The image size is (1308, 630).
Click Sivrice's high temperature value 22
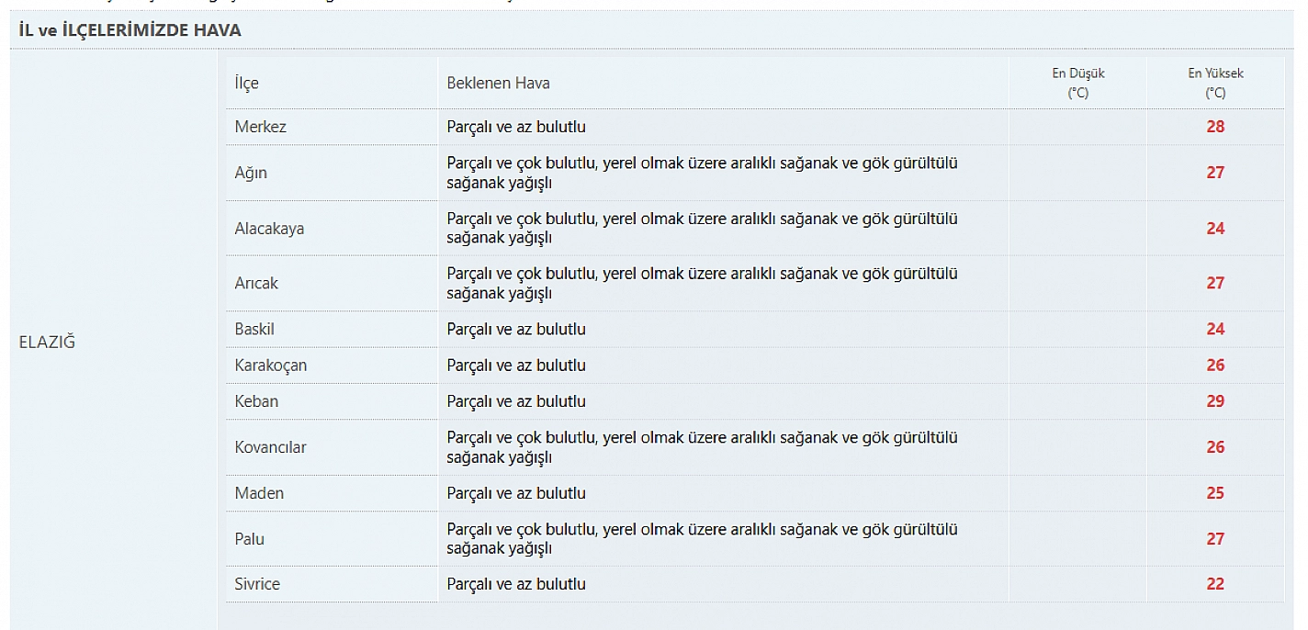(1215, 584)
